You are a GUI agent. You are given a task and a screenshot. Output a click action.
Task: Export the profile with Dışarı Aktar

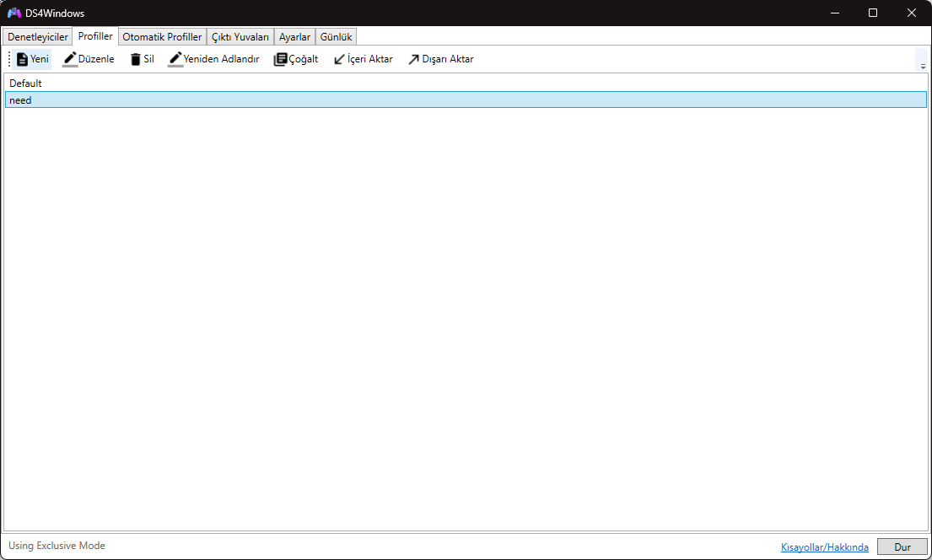[440, 59]
